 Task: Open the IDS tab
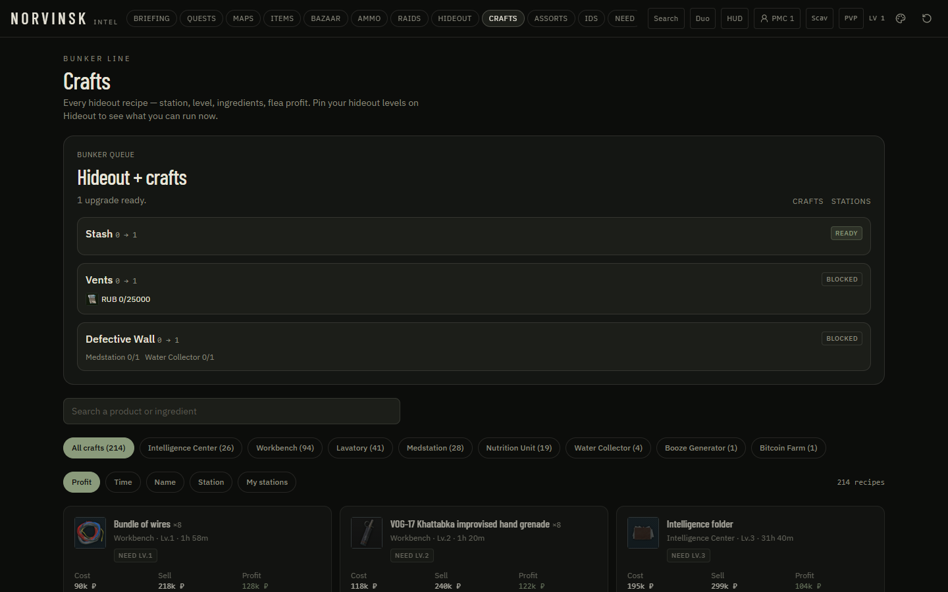click(x=591, y=18)
